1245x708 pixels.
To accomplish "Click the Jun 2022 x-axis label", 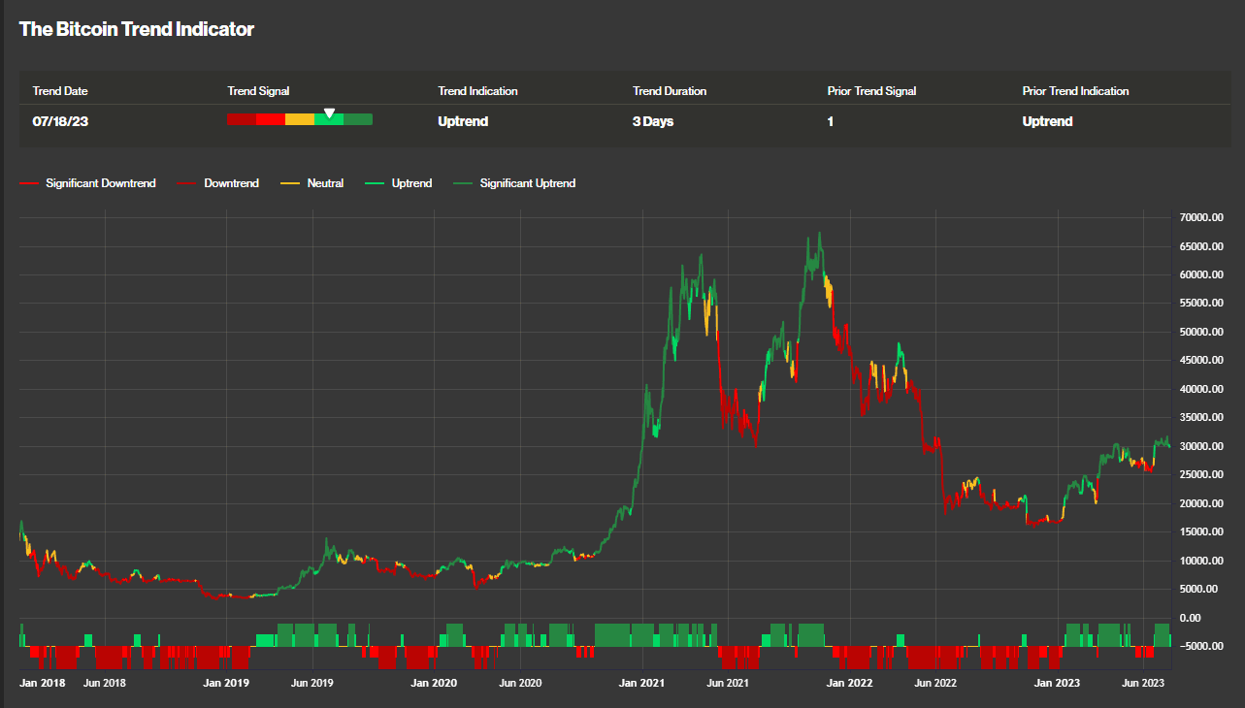I will [x=935, y=683].
